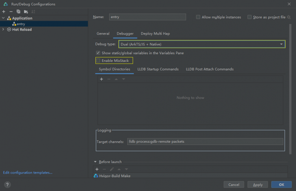Add a Before launch task
296x191 pixels.
97,169
